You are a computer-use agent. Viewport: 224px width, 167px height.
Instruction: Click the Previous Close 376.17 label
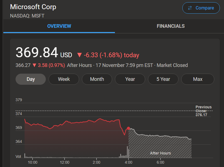203,111
